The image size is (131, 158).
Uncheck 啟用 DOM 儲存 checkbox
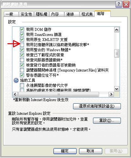[22, 29]
